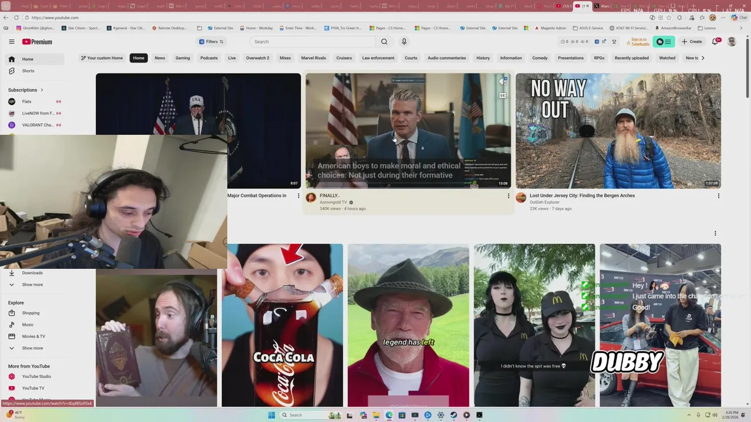751x422 pixels.
Task: Open Shorts in sidebar
Action: point(36,71)
